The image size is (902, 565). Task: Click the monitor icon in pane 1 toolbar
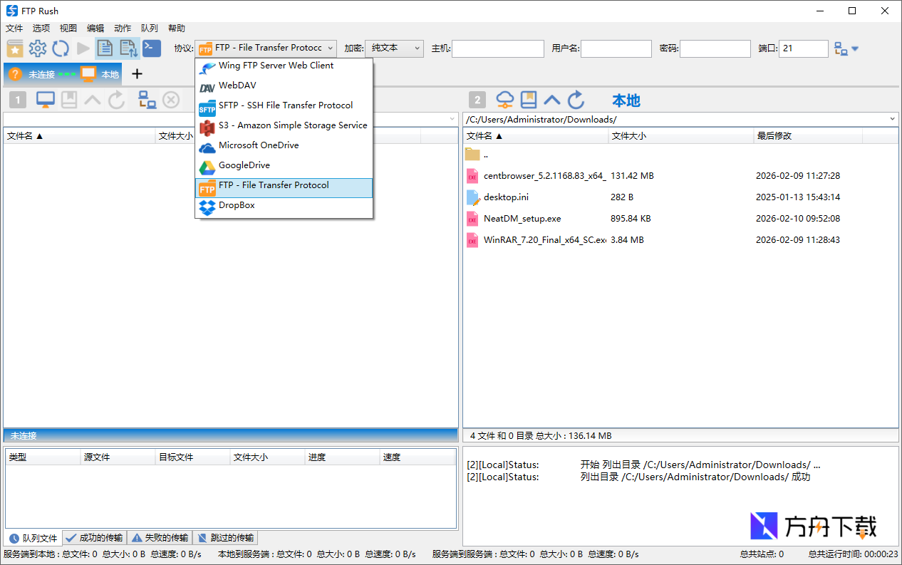point(46,100)
